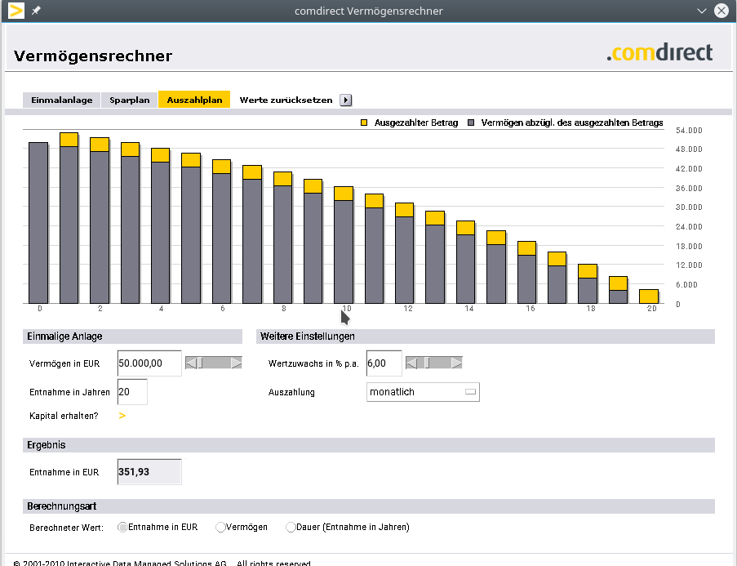Click right arrow of Vermögen slider

(237, 363)
